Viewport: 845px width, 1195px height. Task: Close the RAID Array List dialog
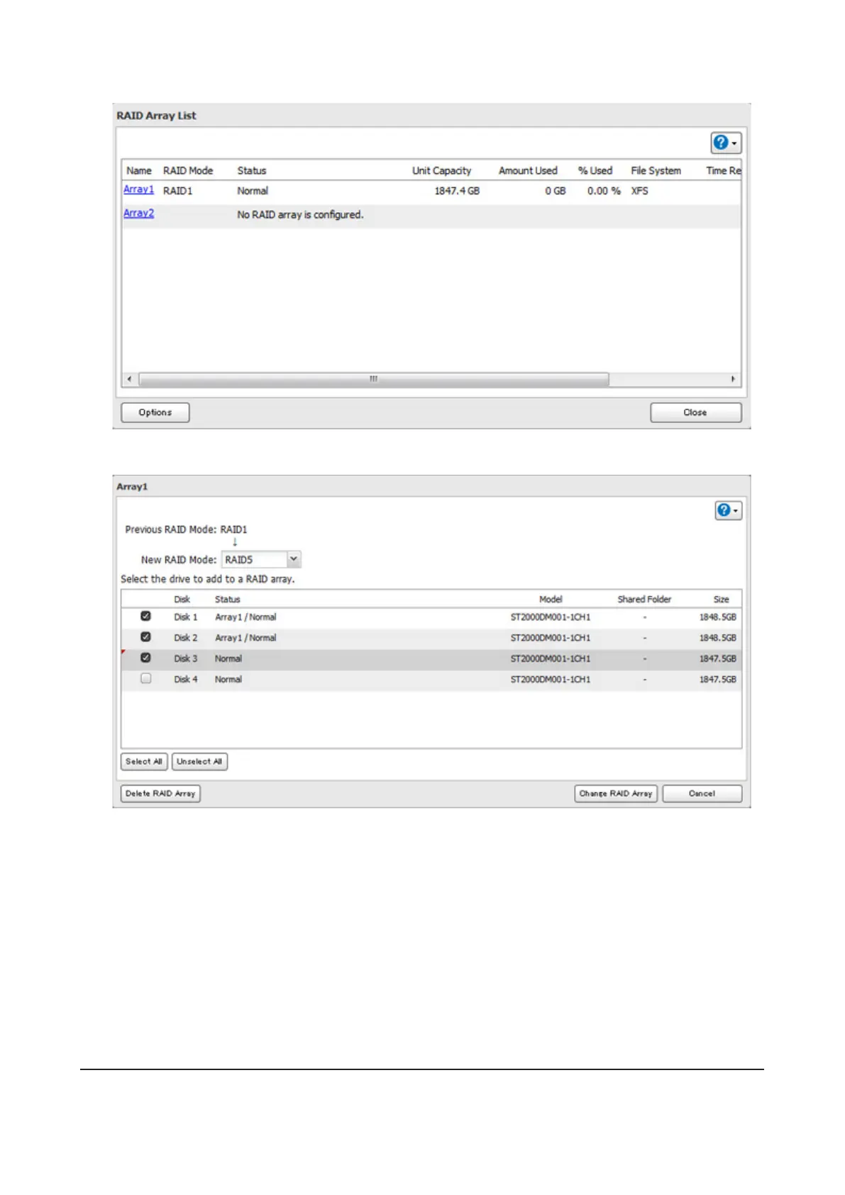pyautogui.click(x=695, y=412)
